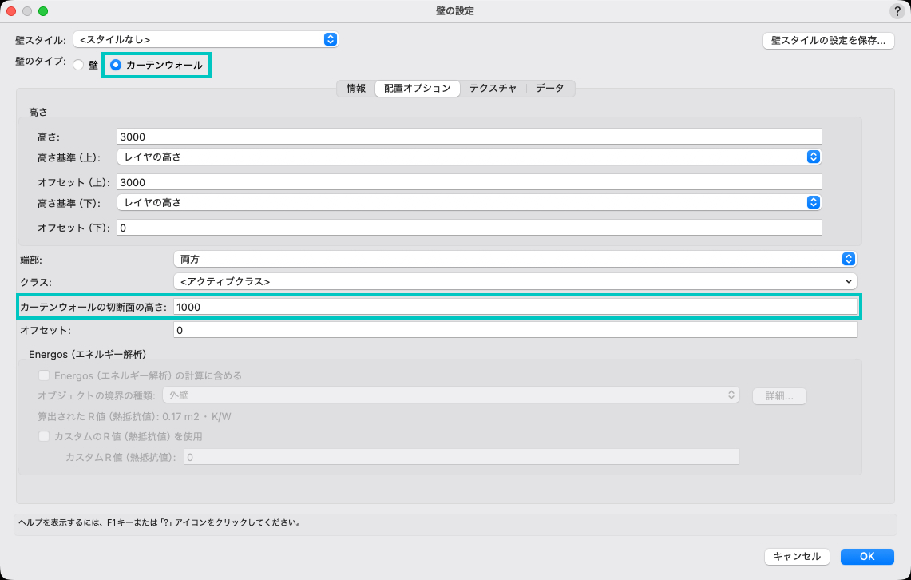Click the help question mark icon
This screenshot has width=911, height=580.
[x=896, y=11]
